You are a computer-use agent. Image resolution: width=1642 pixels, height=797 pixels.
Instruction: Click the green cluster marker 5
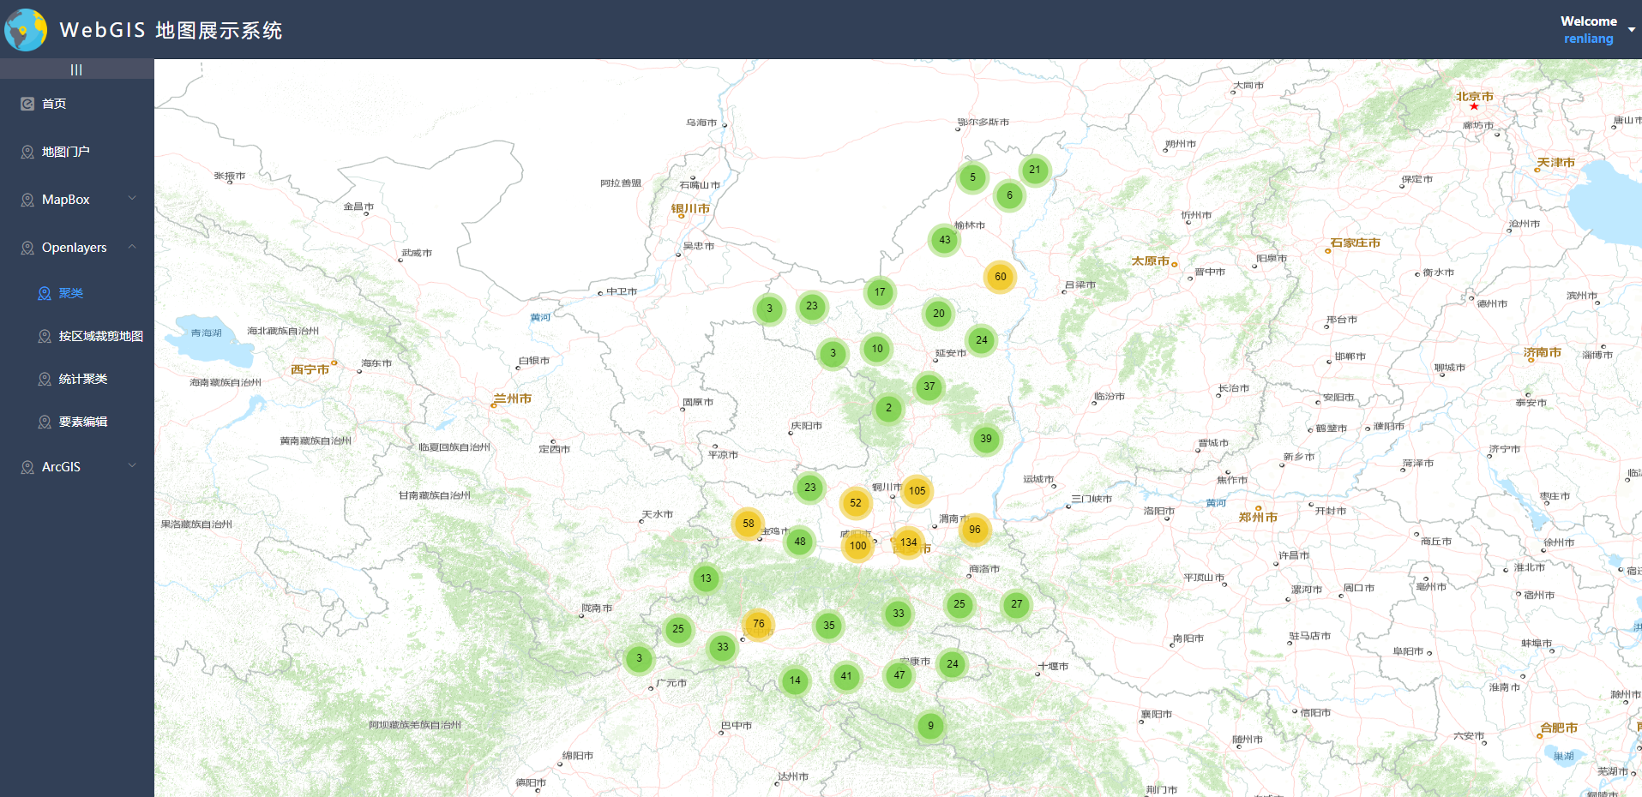pyautogui.click(x=972, y=177)
